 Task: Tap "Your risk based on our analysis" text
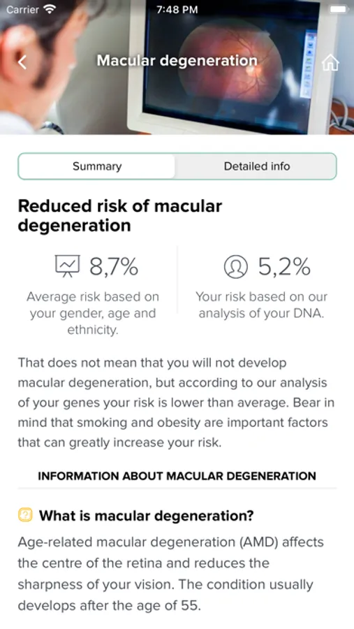pos(261,305)
